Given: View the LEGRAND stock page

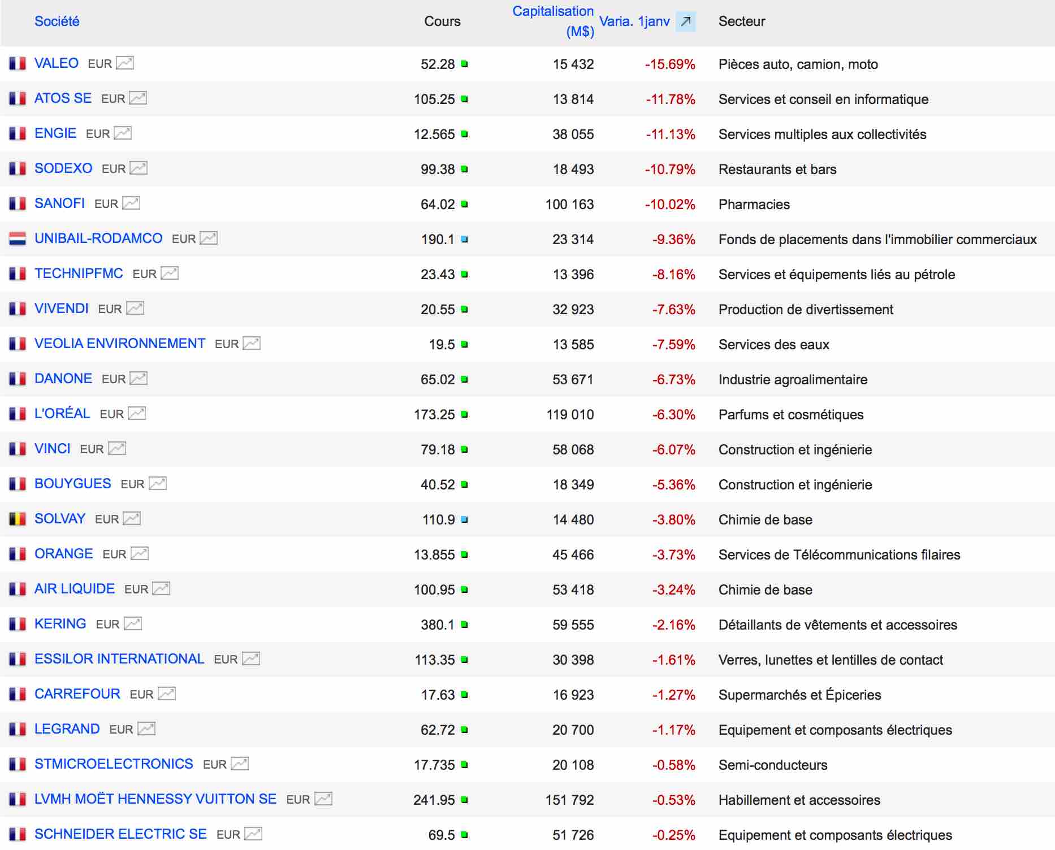Looking at the screenshot, I should (67, 728).
